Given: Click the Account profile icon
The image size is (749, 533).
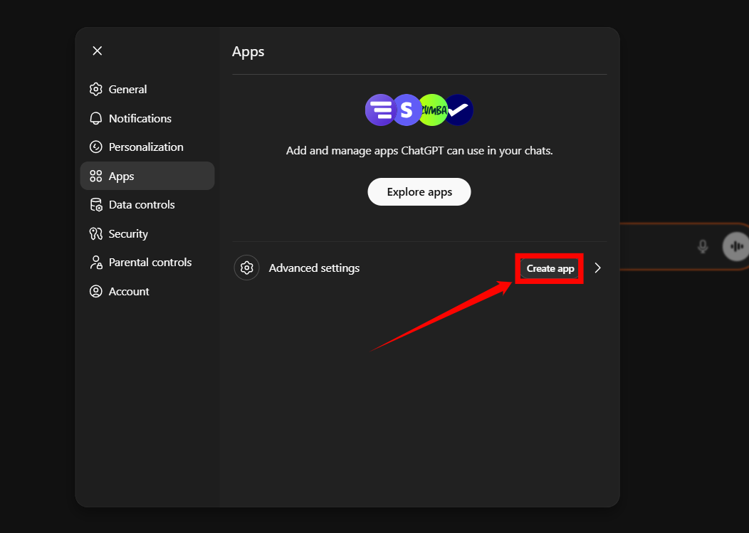Looking at the screenshot, I should pos(96,291).
